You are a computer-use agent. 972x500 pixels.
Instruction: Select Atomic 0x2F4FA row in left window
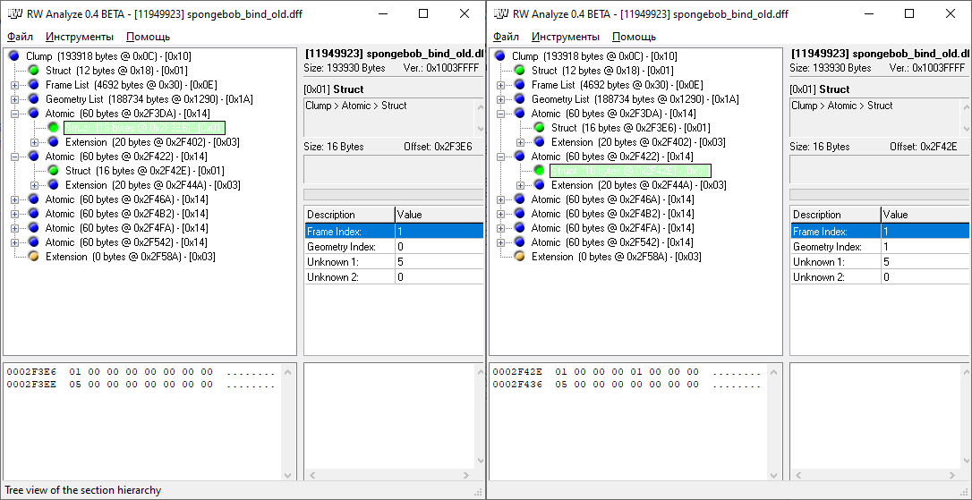click(126, 228)
